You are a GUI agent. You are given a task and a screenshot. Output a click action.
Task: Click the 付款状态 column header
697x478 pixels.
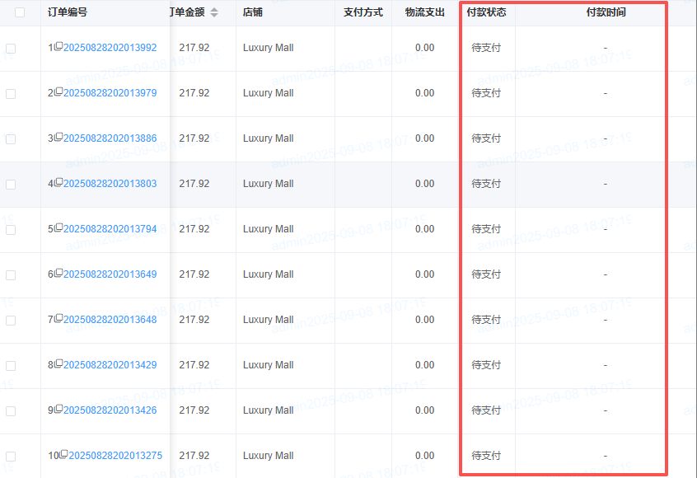tap(486, 12)
